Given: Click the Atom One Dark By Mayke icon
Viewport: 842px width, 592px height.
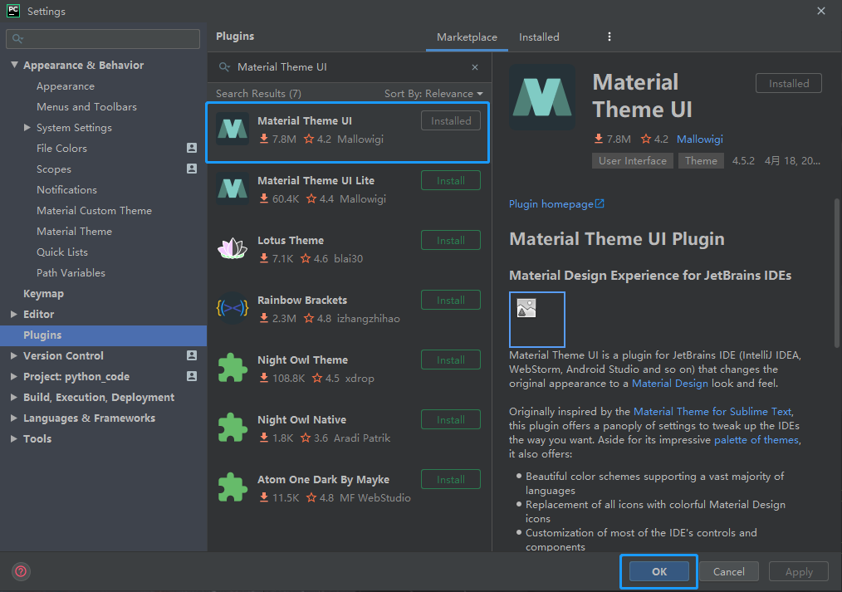Looking at the screenshot, I should pyautogui.click(x=233, y=487).
